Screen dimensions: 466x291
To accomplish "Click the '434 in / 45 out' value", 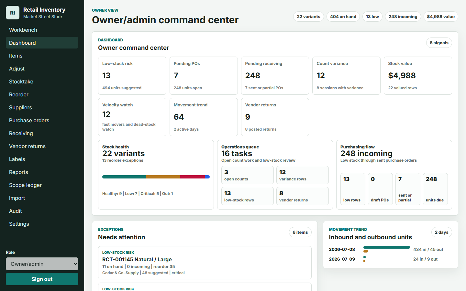I will click(x=428, y=249).
